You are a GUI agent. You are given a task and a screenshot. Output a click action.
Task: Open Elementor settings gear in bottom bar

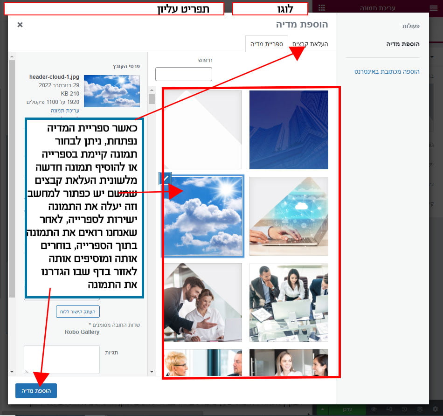pyautogui.click(x=435, y=409)
